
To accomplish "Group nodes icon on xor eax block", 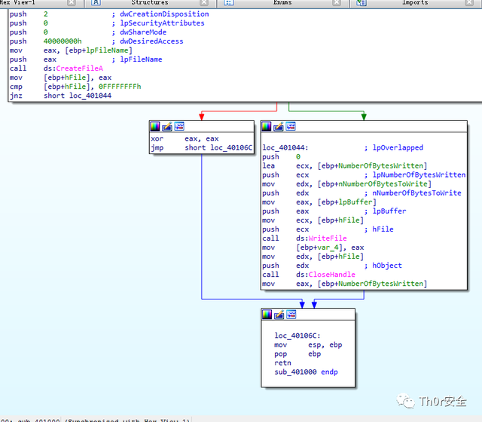I will [179, 126].
